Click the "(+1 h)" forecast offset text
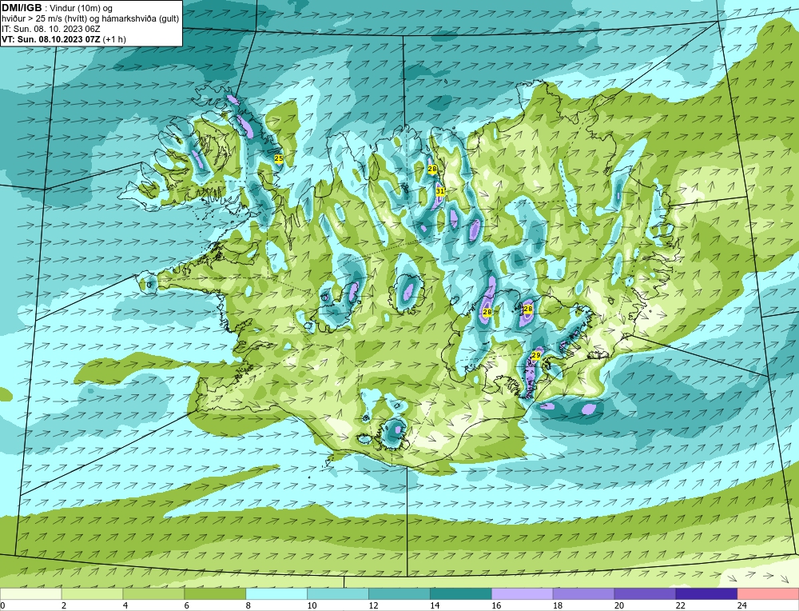 [114, 39]
